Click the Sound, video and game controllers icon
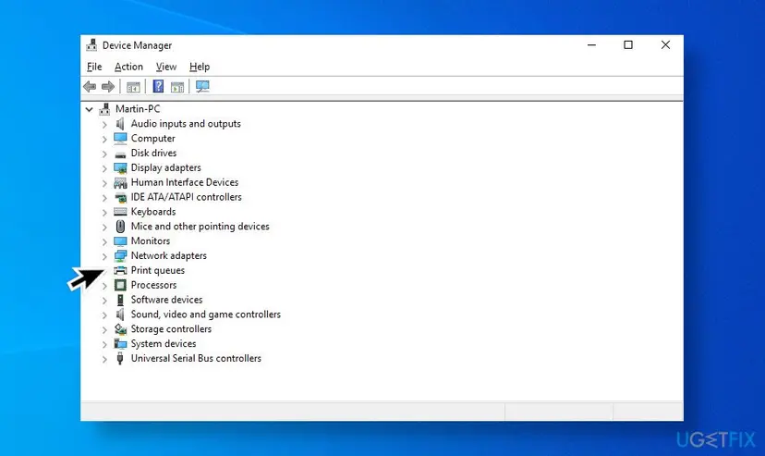The height and width of the screenshot is (456, 765). click(x=120, y=314)
